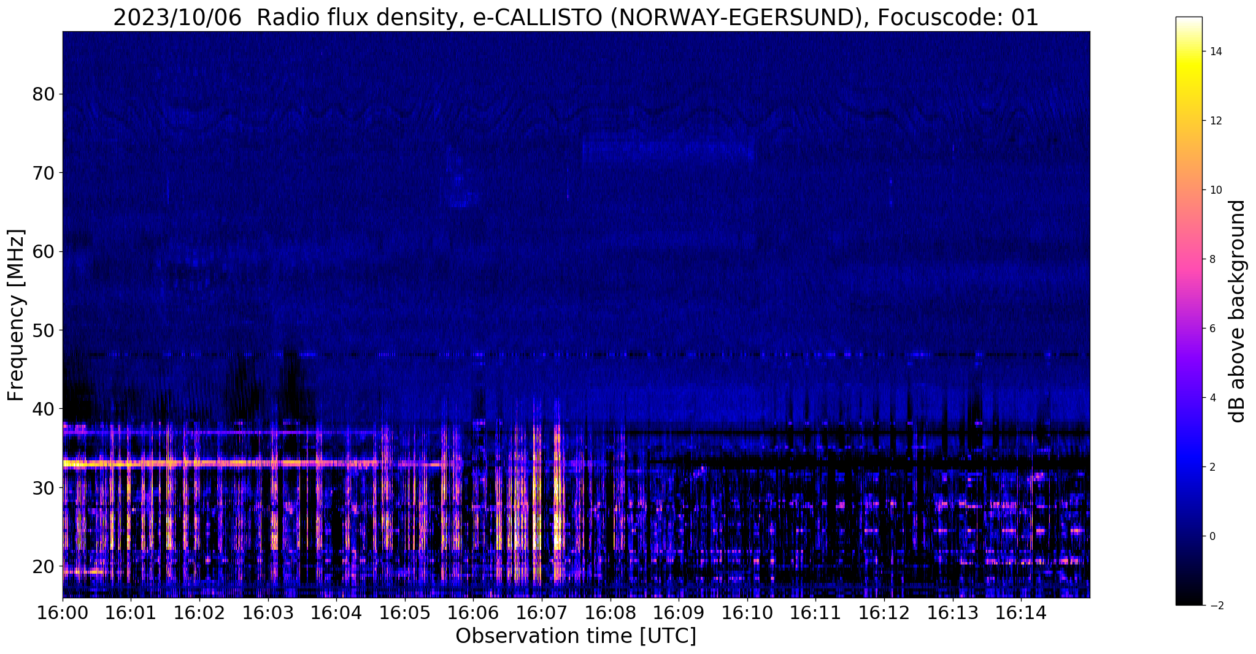
Task: Click the 16:04 time tick label
Action: [336, 612]
